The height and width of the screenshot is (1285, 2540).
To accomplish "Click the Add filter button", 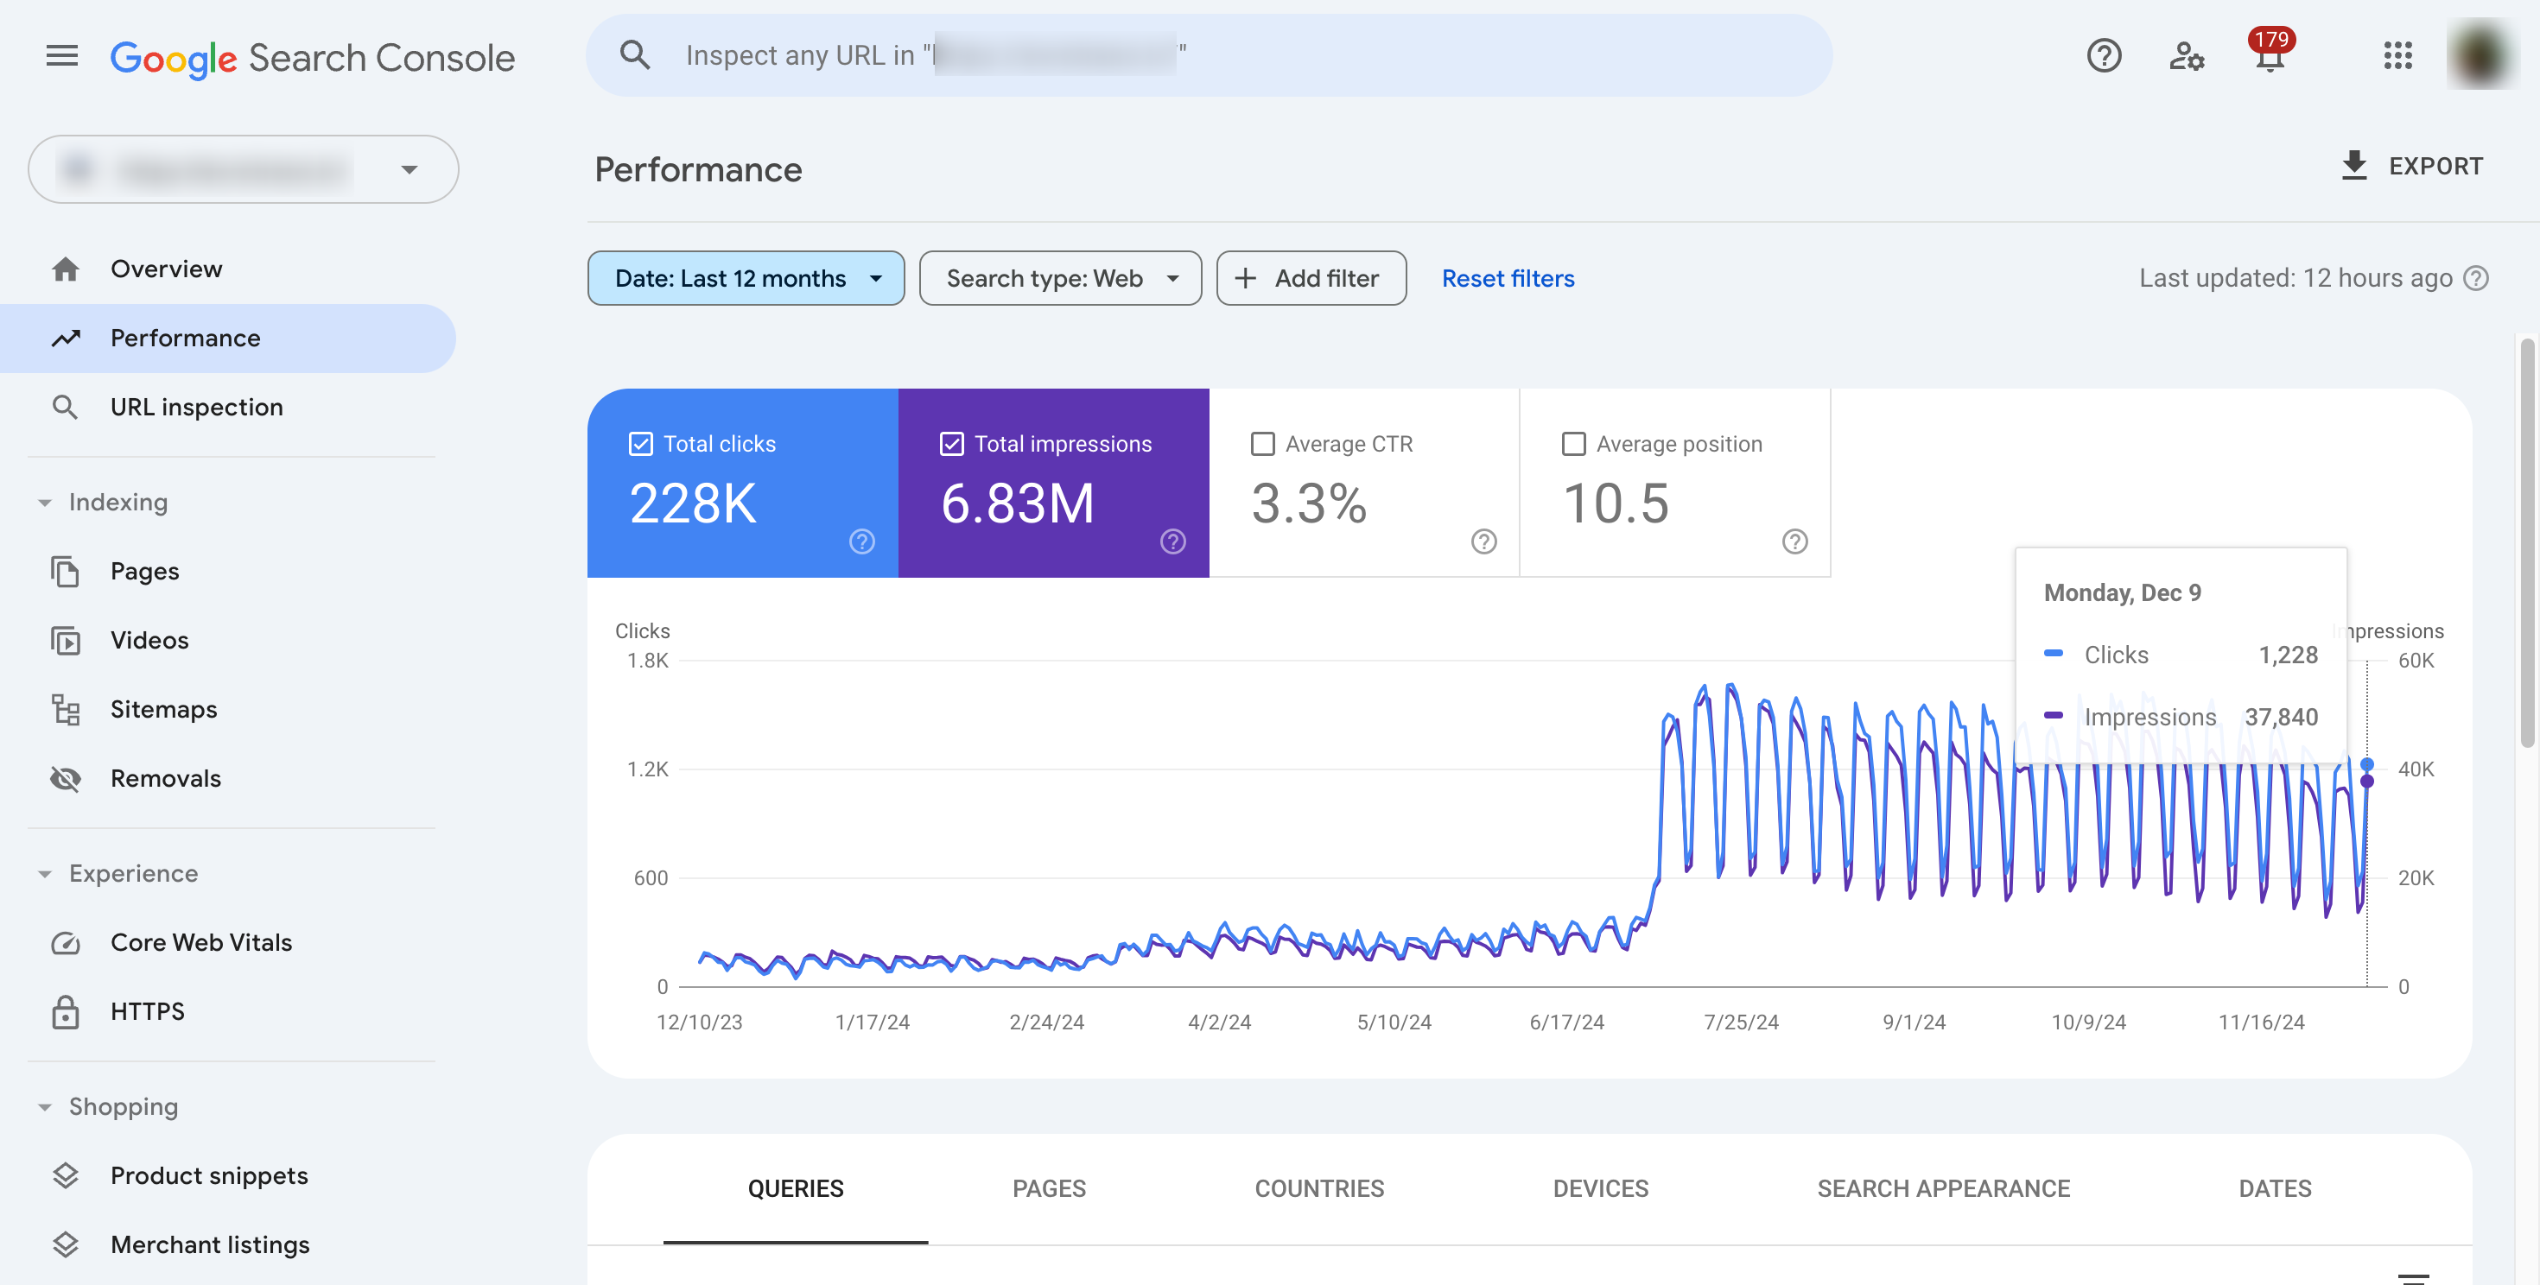I will tap(1311, 279).
